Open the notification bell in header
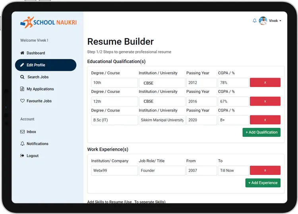 pyautogui.click(x=254, y=21)
